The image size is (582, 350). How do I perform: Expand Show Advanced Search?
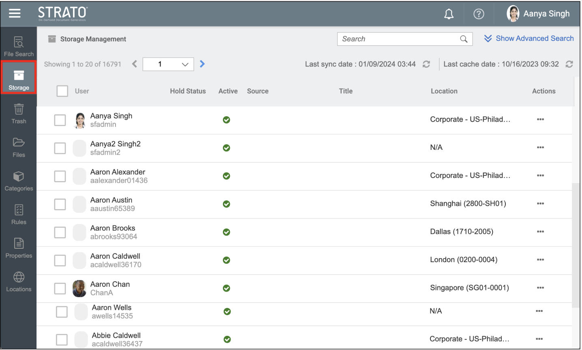coord(529,38)
